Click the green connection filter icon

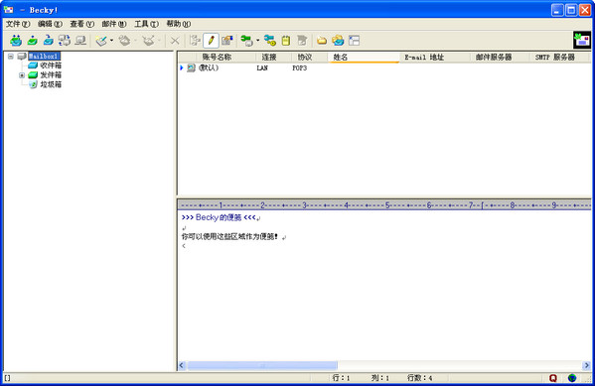[x=246, y=41]
